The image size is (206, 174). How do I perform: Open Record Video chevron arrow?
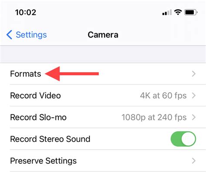coord(194,95)
